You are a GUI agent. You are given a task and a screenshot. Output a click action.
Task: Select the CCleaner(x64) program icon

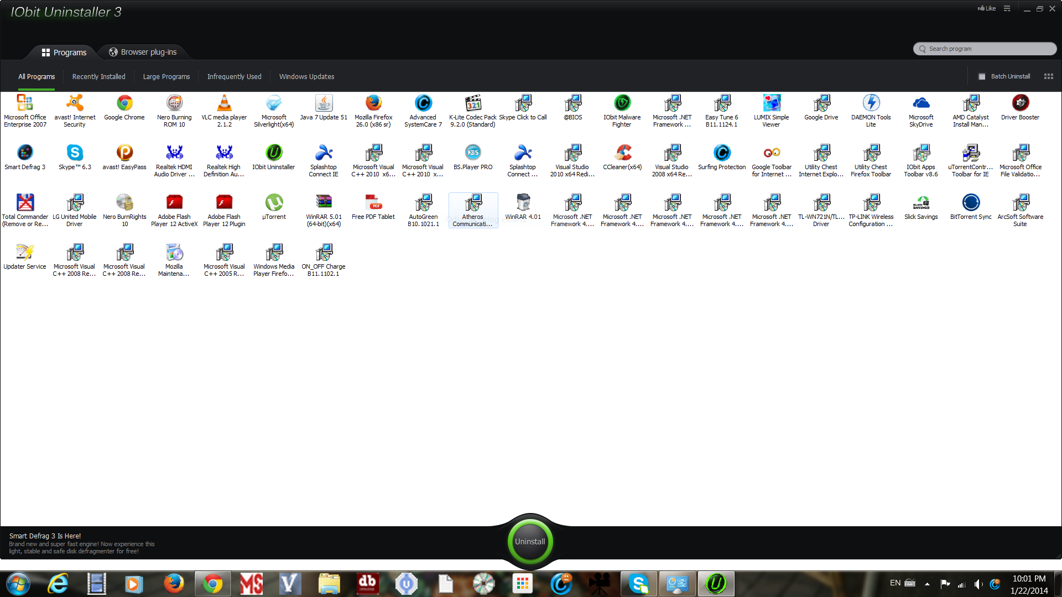pyautogui.click(x=622, y=153)
